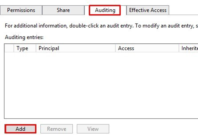The image size is (198, 137).
Task: Switch to the Permissions tab
Action: point(21,10)
